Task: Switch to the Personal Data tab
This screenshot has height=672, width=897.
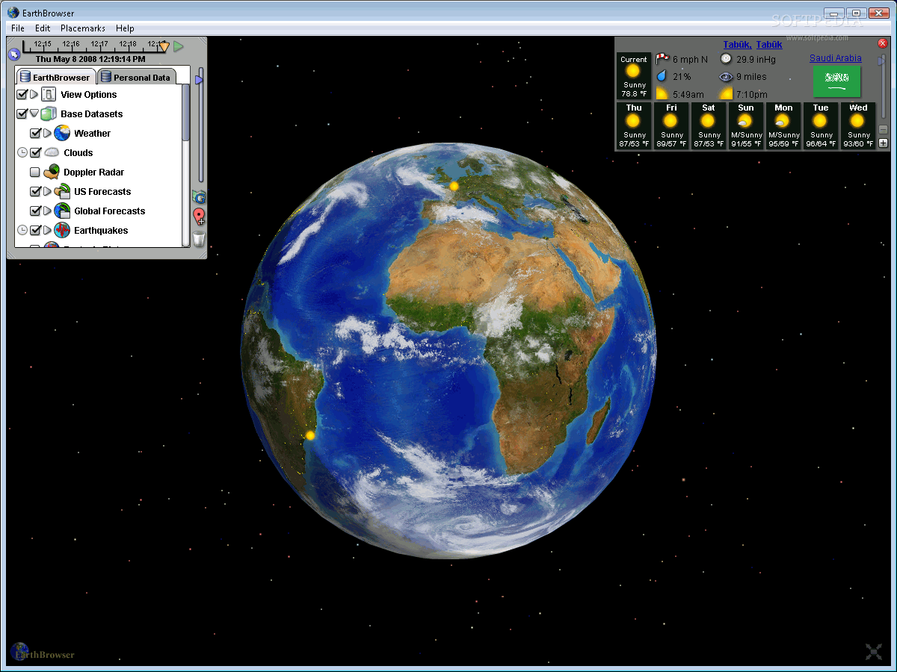Action: click(x=136, y=77)
